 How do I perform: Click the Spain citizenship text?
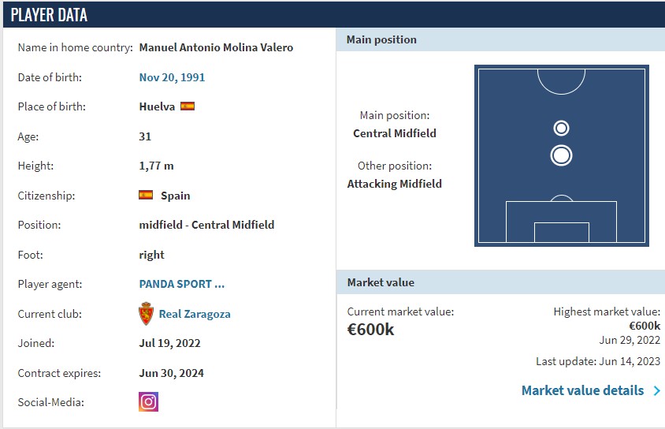coord(175,196)
